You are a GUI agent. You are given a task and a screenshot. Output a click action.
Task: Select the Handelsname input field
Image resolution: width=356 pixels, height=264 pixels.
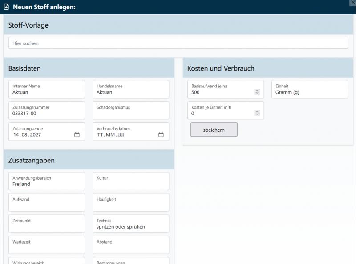pos(130,89)
